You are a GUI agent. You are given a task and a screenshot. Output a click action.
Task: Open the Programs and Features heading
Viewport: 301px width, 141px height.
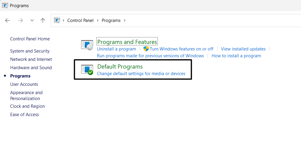tap(127, 42)
